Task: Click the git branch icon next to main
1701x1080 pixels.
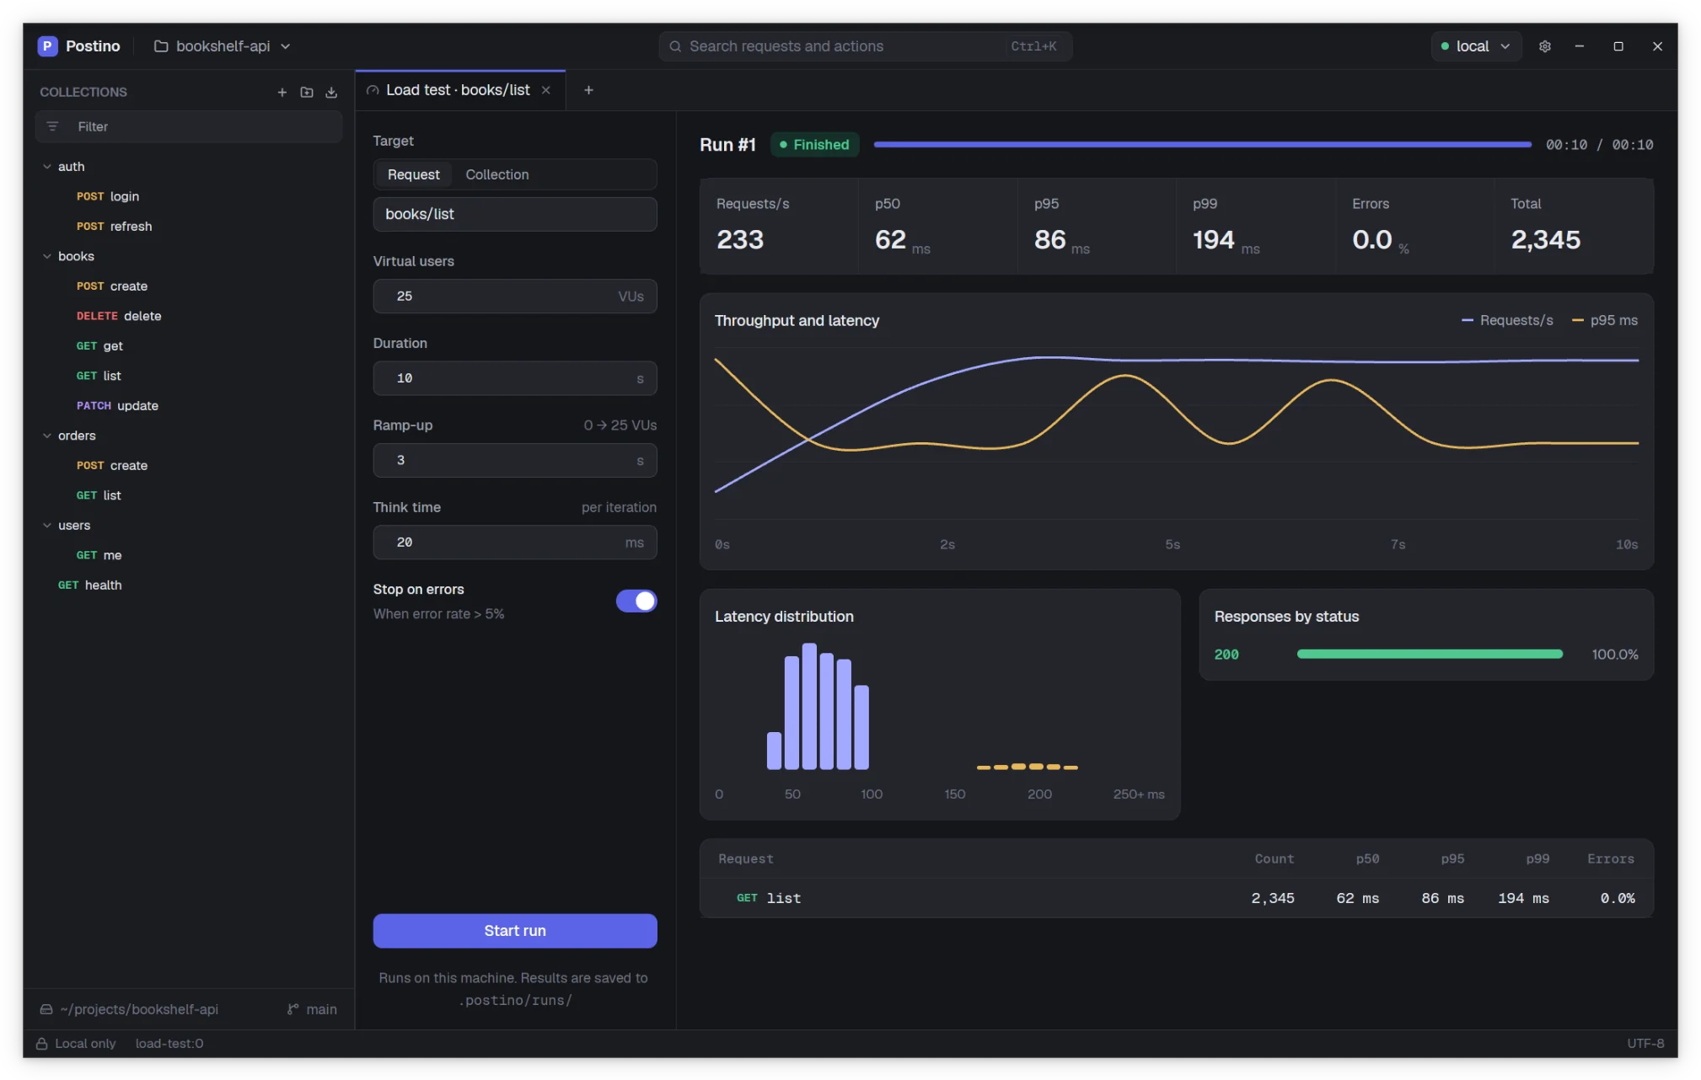Action: coord(292,1009)
